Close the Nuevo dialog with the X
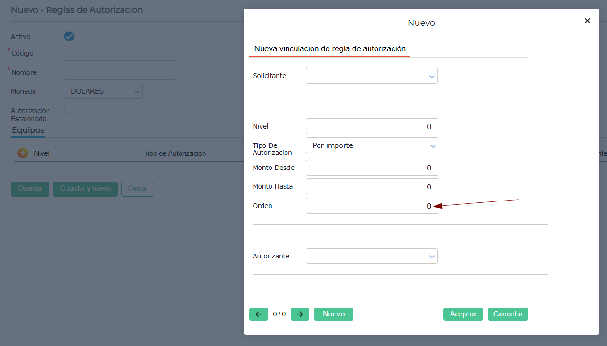This screenshot has height=346, width=607. [587, 21]
